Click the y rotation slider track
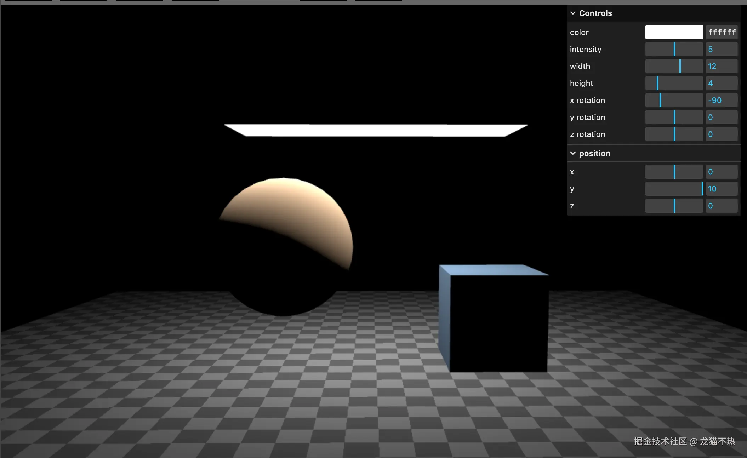 674,117
